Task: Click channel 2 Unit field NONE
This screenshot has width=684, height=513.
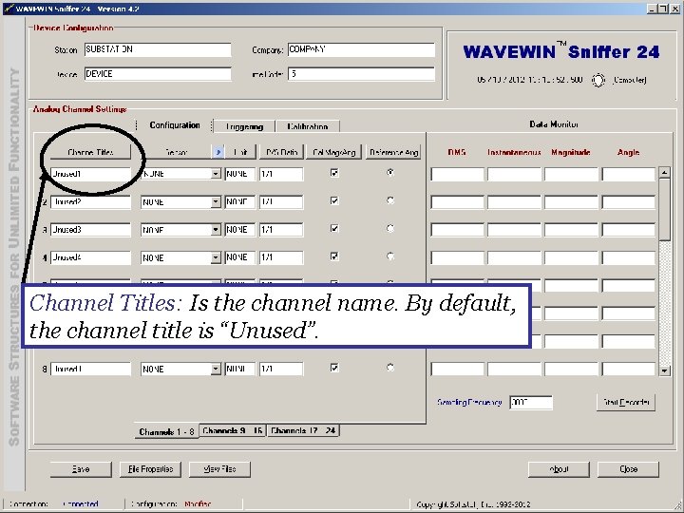Action: [x=240, y=202]
